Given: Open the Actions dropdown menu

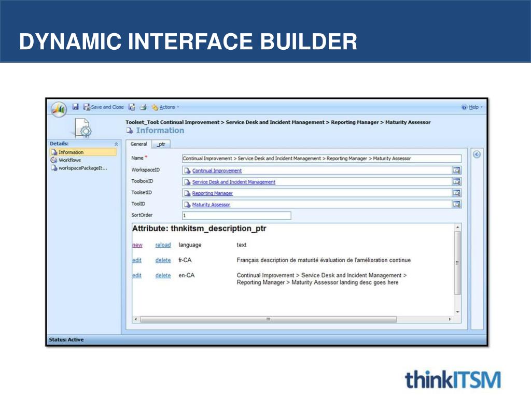Looking at the screenshot, I should (x=165, y=107).
